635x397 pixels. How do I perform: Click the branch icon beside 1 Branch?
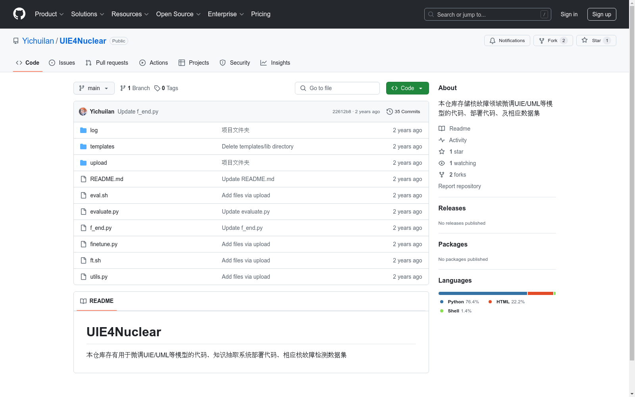coord(123,88)
